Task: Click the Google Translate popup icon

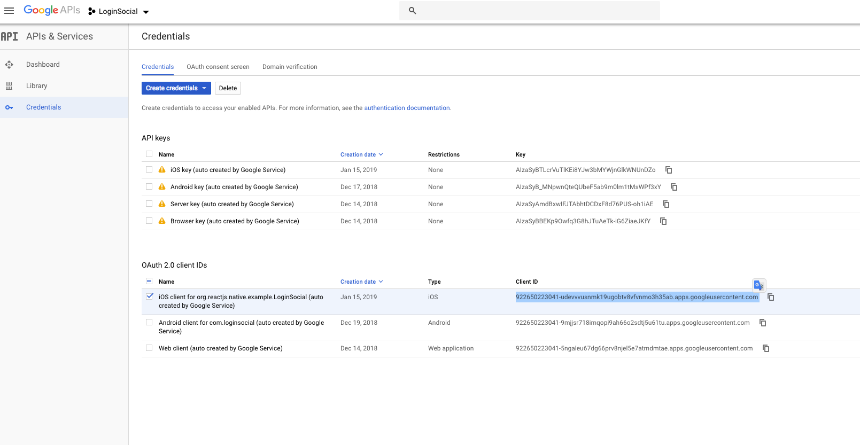Action: tap(759, 285)
